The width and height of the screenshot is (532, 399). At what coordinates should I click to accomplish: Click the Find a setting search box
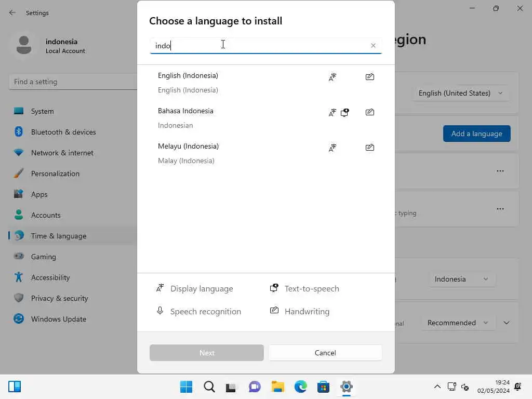pyautogui.click(x=73, y=82)
